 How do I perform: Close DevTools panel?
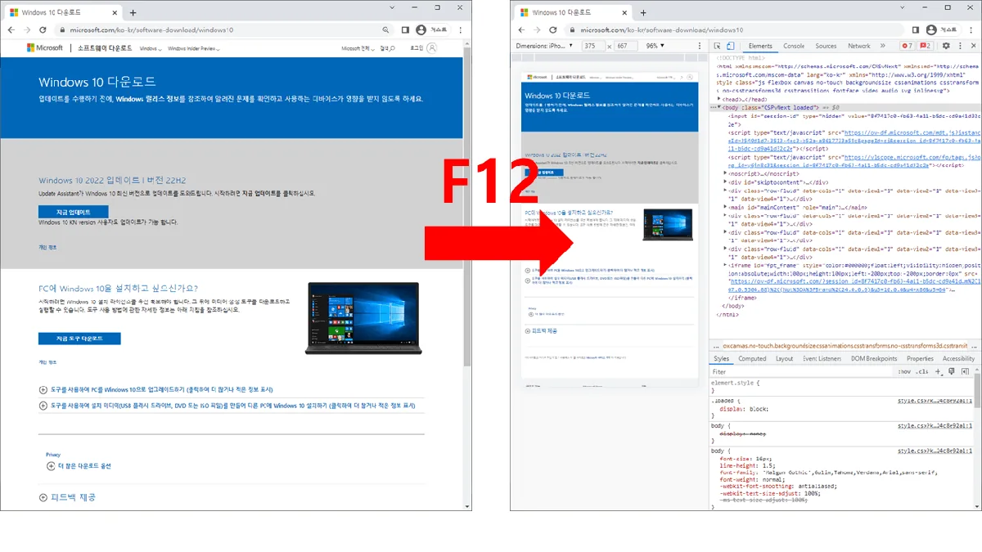[972, 46]
